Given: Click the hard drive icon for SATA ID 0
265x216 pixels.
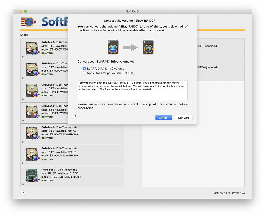Looking at the screenshot, I should (x=32, y=48).
